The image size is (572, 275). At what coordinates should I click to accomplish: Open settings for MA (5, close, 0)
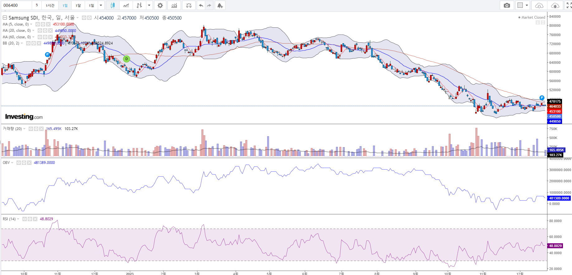coord(43,24)
